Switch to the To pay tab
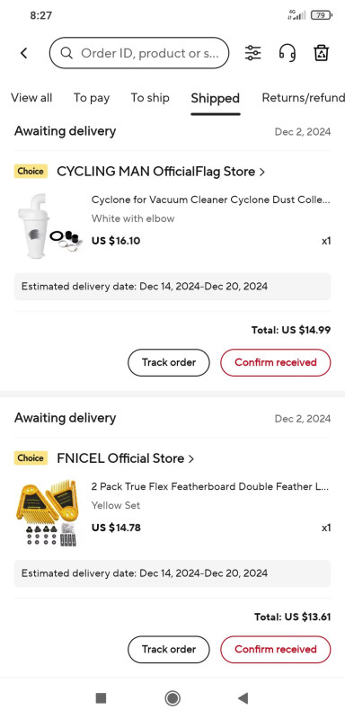The height and width of the screenshot is (719, 345). point(92,98)
